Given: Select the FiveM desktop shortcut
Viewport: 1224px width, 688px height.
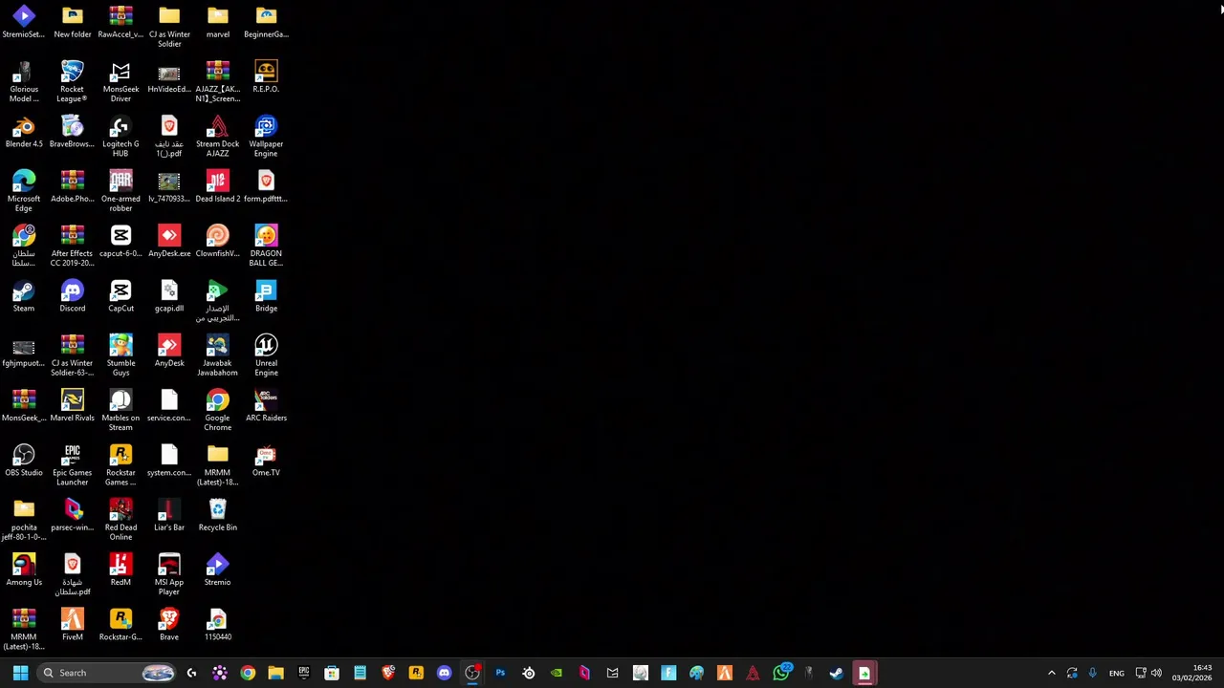Looking at the screenshot, I should (x=72, y=625).
